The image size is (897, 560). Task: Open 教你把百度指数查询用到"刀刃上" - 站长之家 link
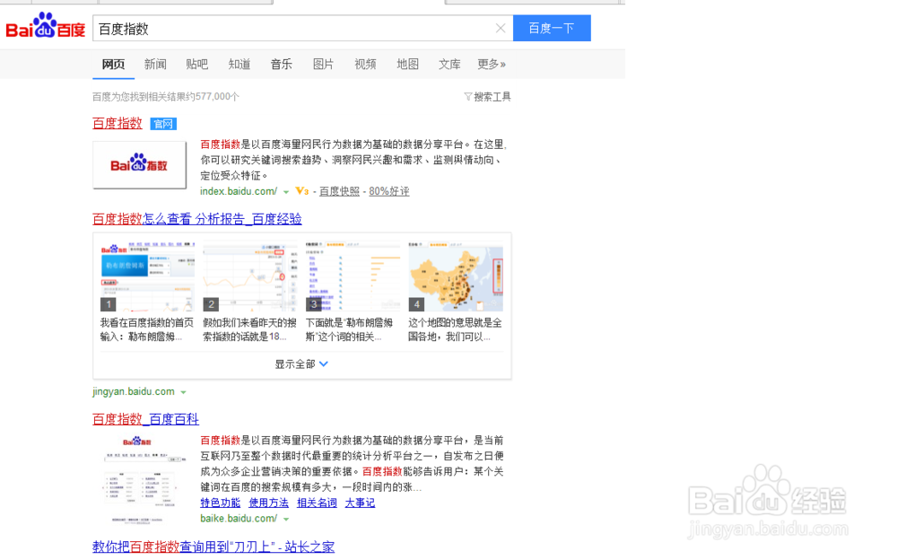tap(213, 547)
